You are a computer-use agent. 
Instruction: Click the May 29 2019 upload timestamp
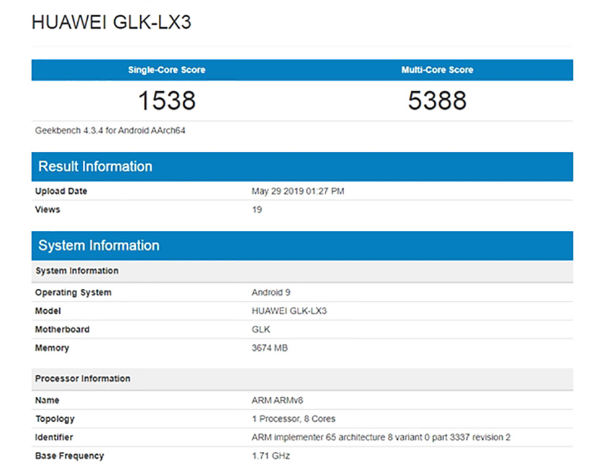pos(298,191)
